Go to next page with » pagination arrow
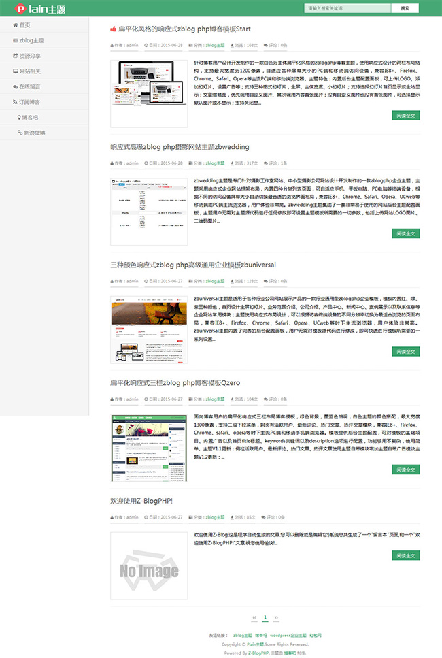This screenshot has height=658, width=442. [276, 617]
